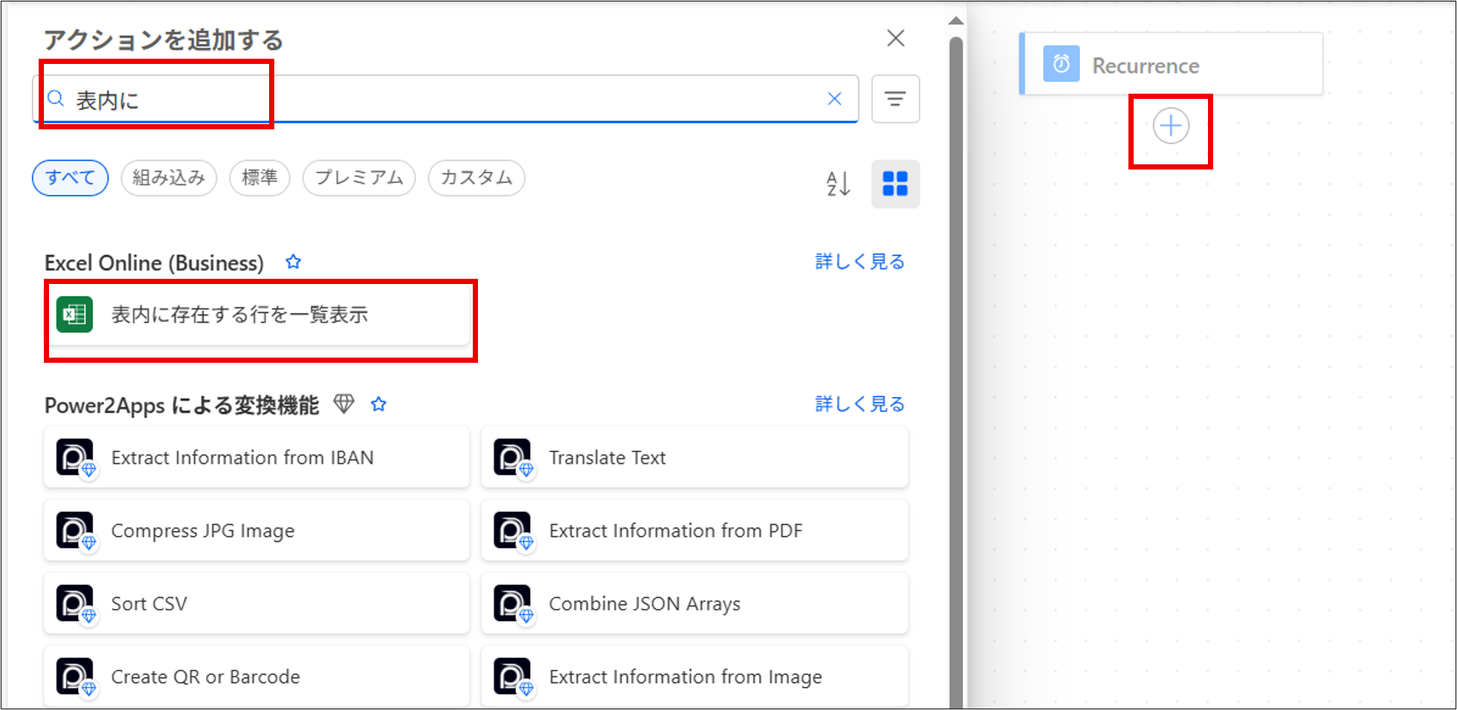
Task: Clear the search box with X icon
Action: coord(834,99)
